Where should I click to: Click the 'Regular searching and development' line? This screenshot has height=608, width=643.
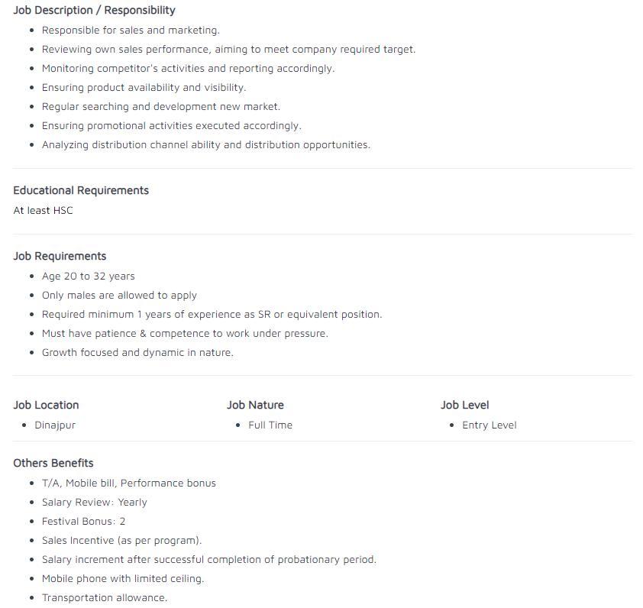161,107
